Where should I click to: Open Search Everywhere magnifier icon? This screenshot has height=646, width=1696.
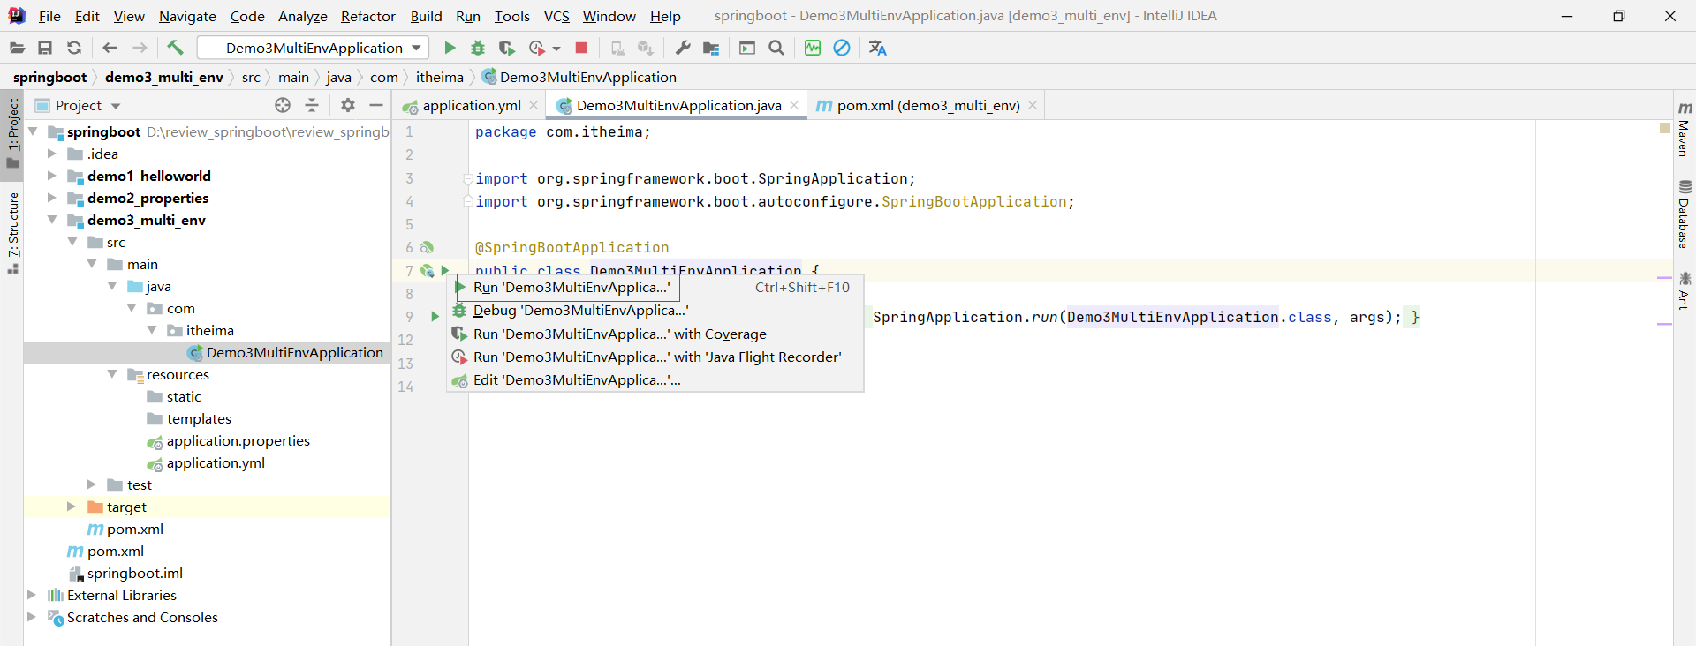coord(776,48)
